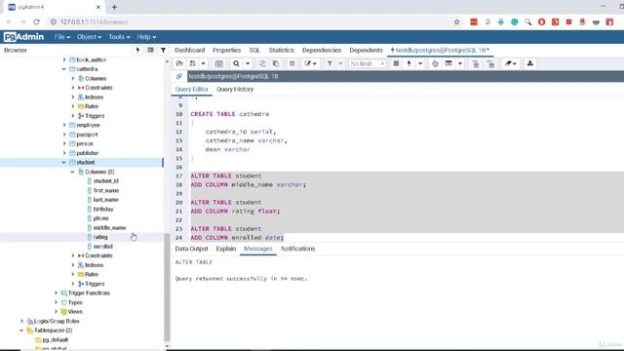Image resolution: width=624 pixels, height=351 pixels.
Task: Open the Data Output tab
Action: pyautogui.click(x=191, y=249)
